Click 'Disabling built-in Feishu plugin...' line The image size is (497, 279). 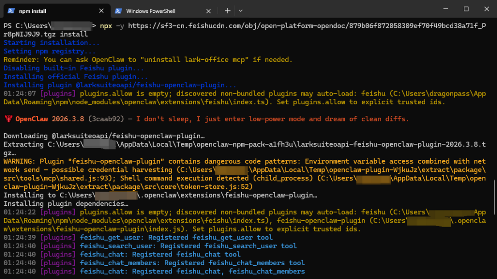74,68
